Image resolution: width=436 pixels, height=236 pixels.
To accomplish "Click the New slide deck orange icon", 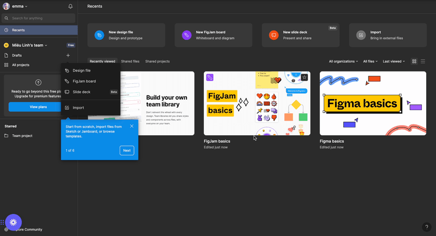I will (274, 35).
